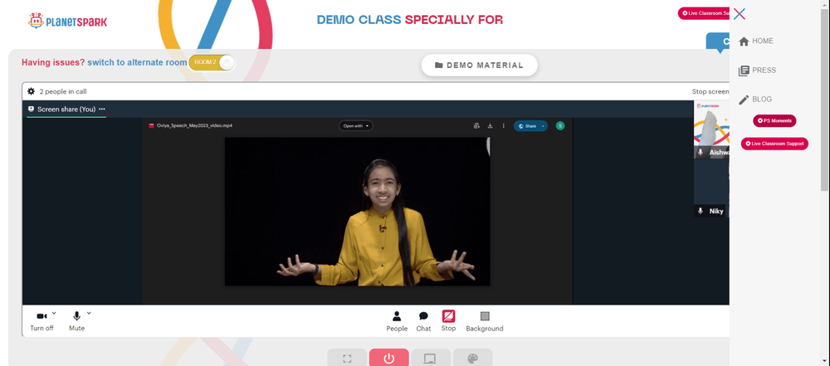Expand microphone device options chevron
Viewport: 830px width, 366px height.
89,313
